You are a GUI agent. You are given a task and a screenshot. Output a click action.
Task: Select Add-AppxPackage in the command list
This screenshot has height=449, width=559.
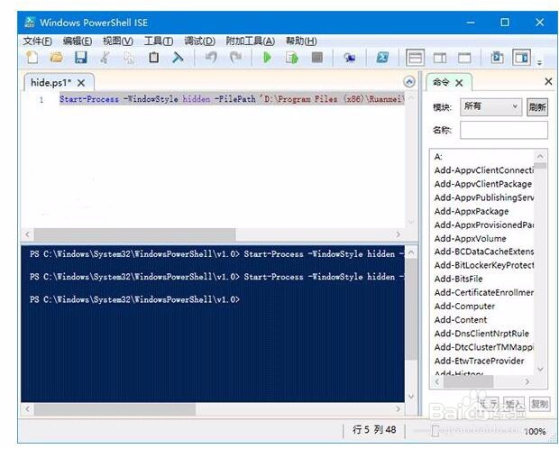[472, 212]
